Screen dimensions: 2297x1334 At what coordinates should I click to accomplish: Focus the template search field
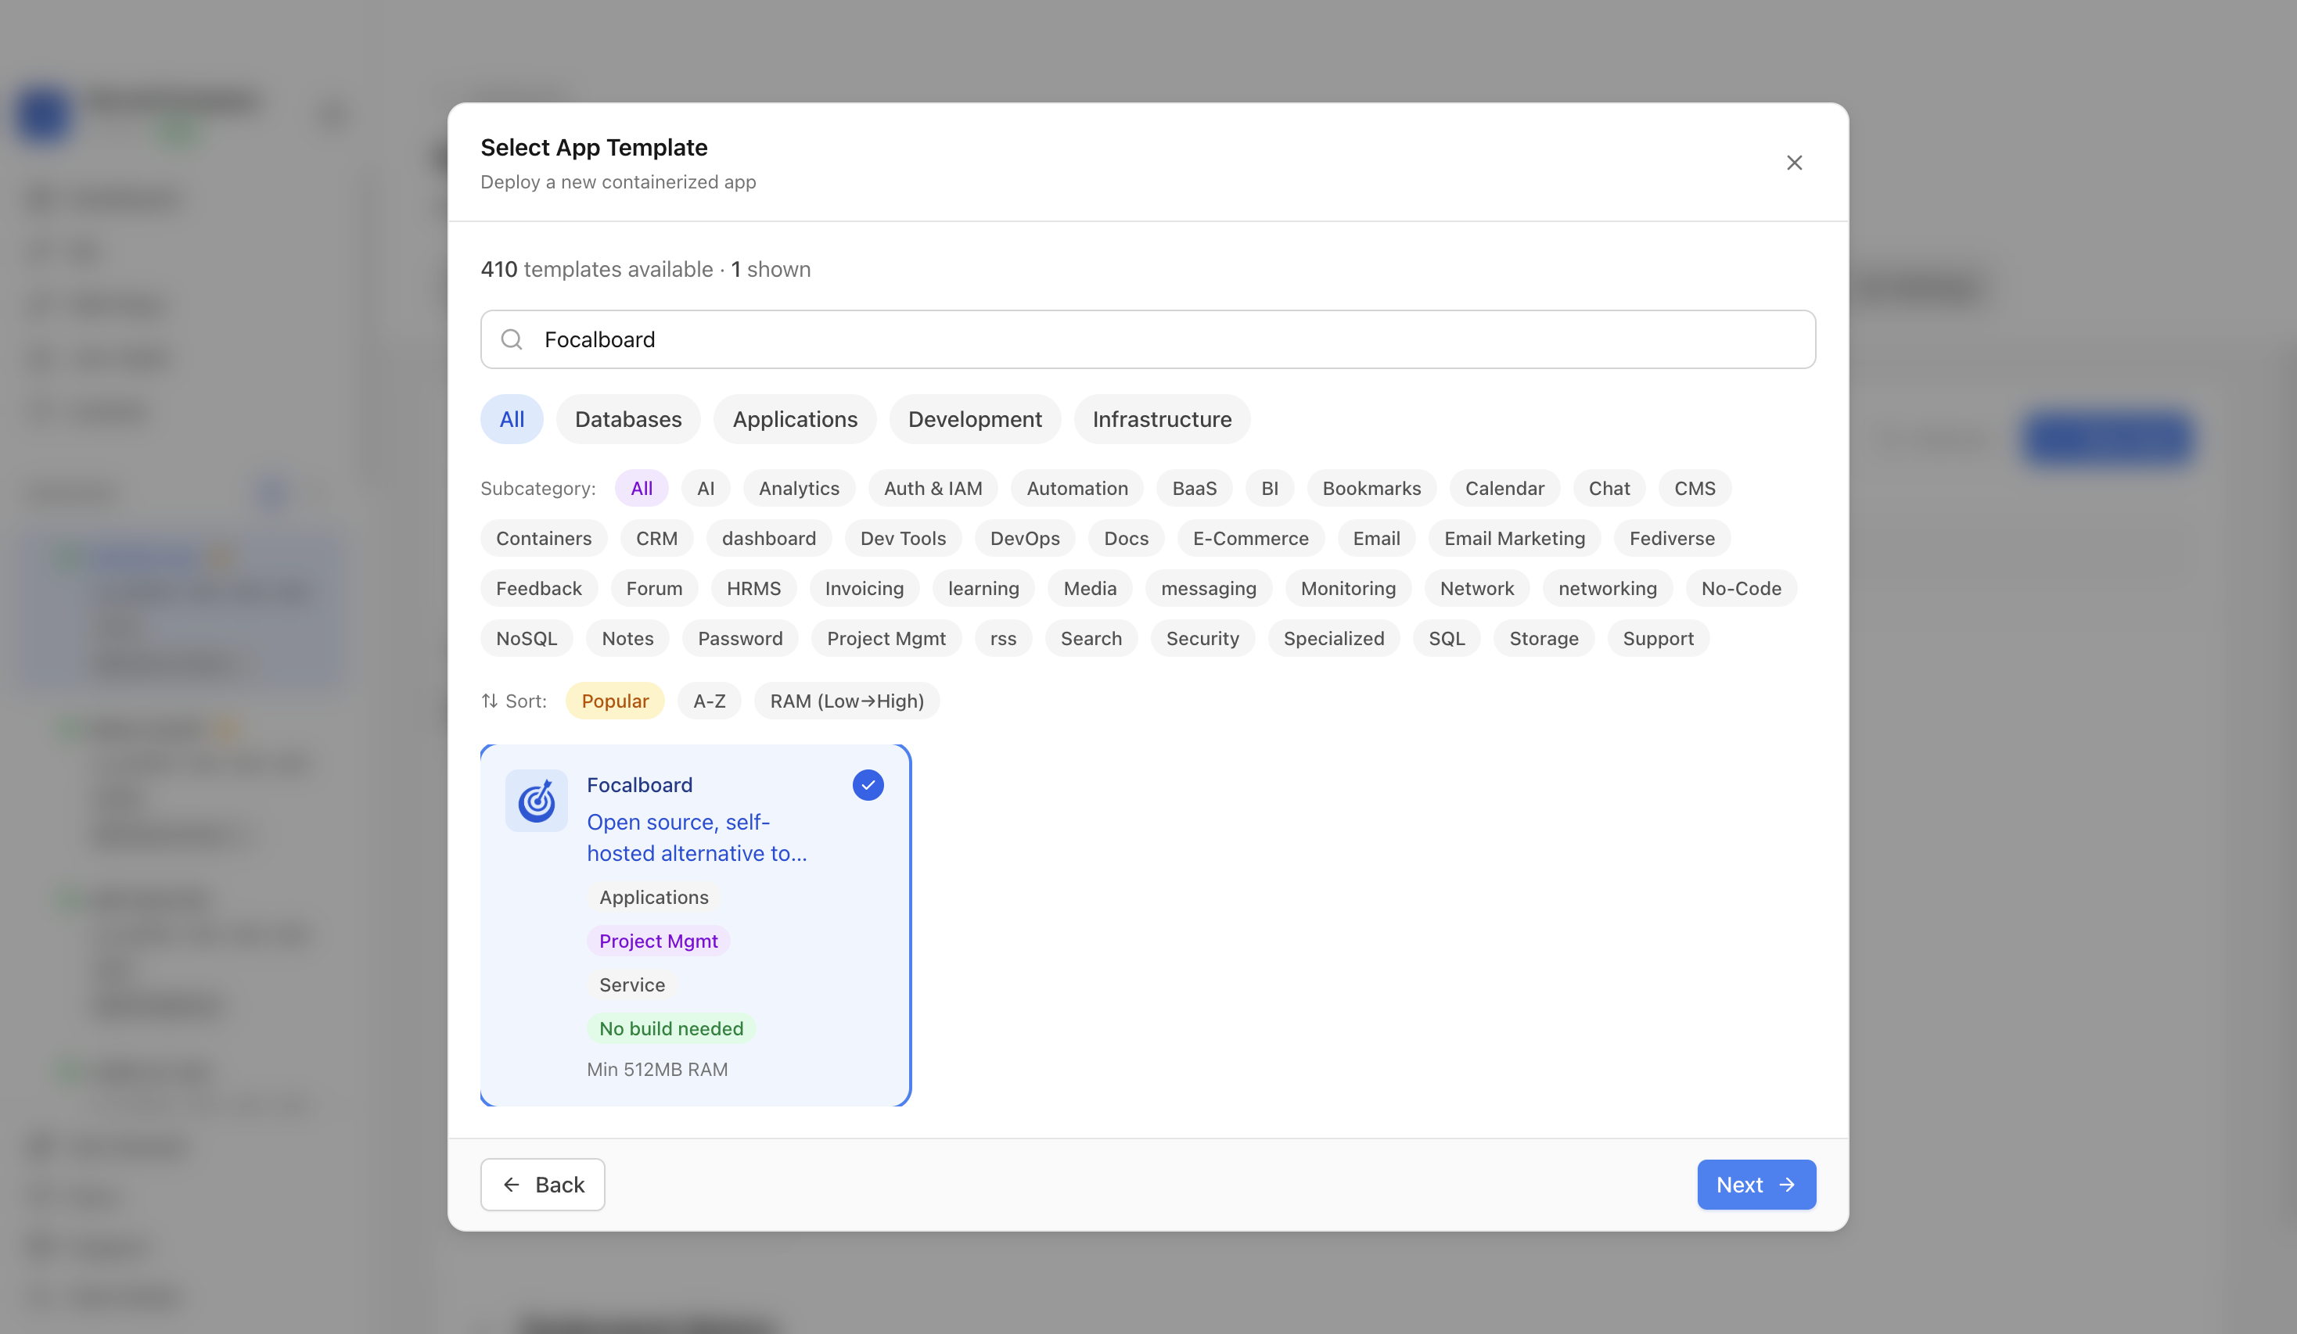(1148, 340)
